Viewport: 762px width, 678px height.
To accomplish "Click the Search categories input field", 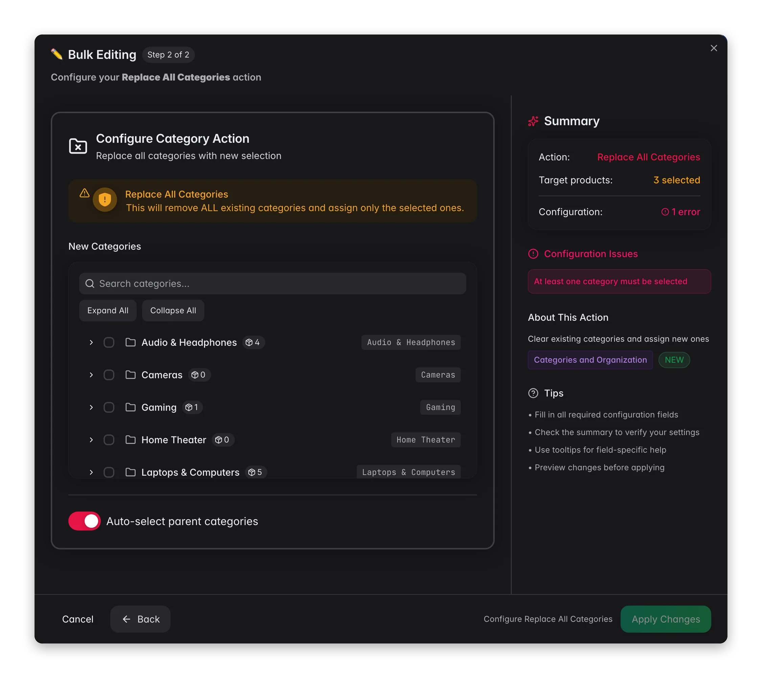I will coord(272,284).
